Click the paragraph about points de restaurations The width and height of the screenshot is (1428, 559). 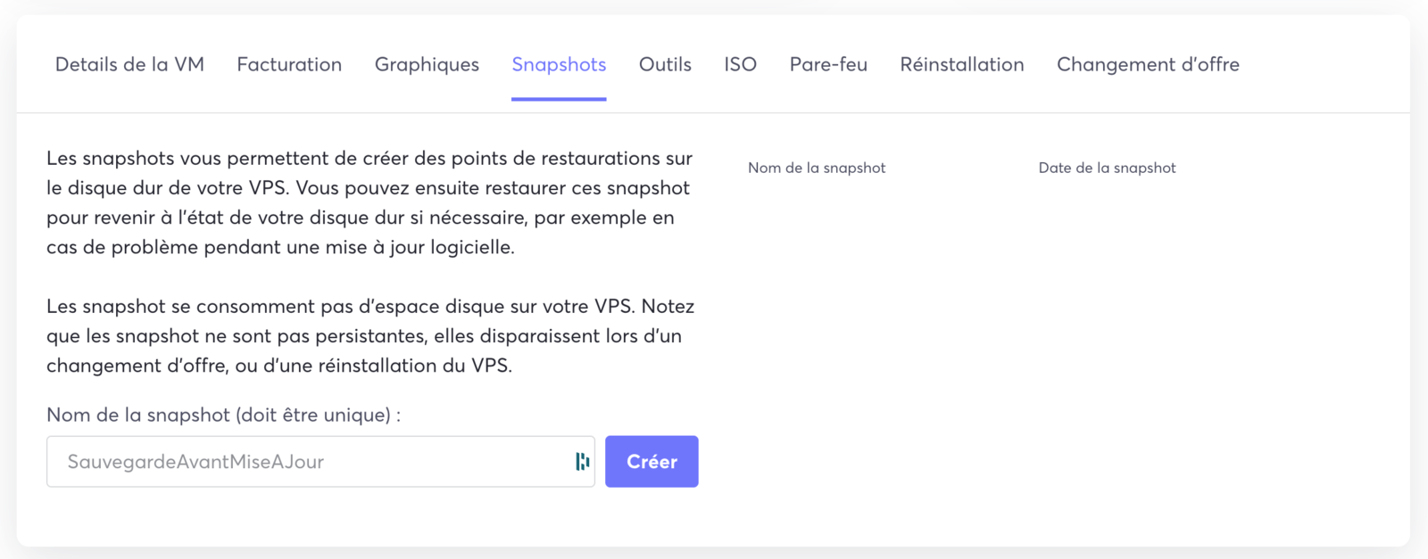click(369, 202)
